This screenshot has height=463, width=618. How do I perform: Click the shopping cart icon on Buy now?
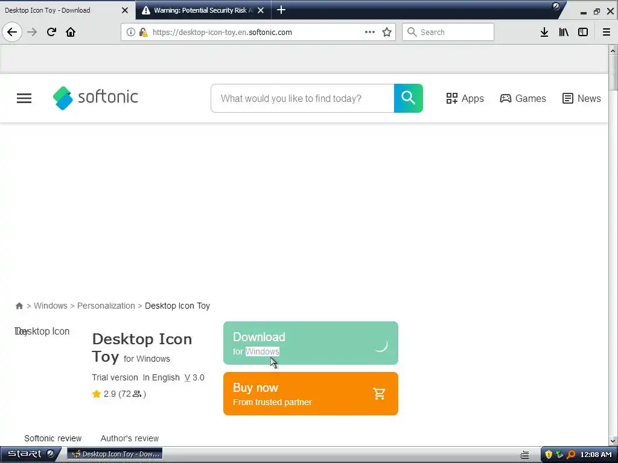click(379, 393)
